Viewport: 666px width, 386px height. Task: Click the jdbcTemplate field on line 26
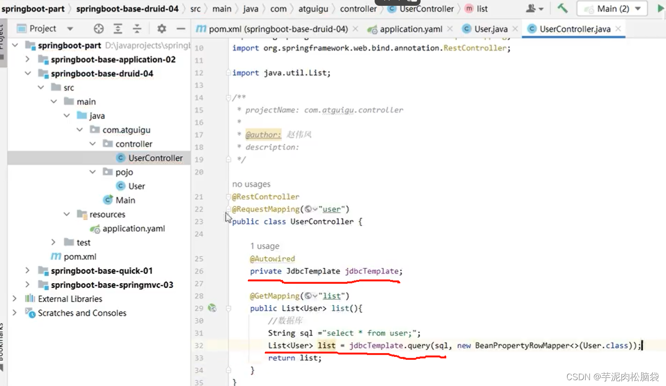pos(372,271)
